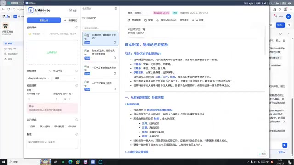Select the fourth history note about Swiss economy
The width and height of the screenshot is (294, 165).
(100, 85)
